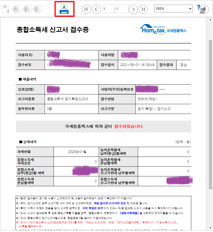Close the report viewer with the X button

[x=204, y=9]
